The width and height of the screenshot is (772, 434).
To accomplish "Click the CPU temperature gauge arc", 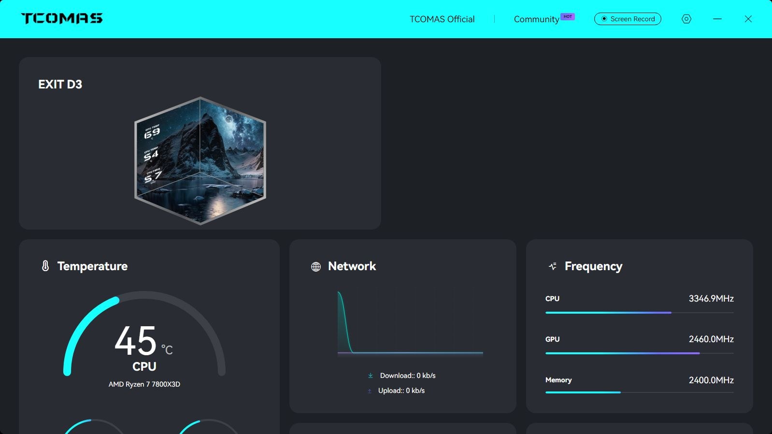I will (x=144, y=333).
